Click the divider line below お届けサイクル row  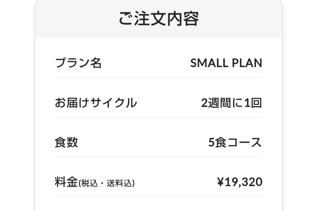tap(158, 117)
